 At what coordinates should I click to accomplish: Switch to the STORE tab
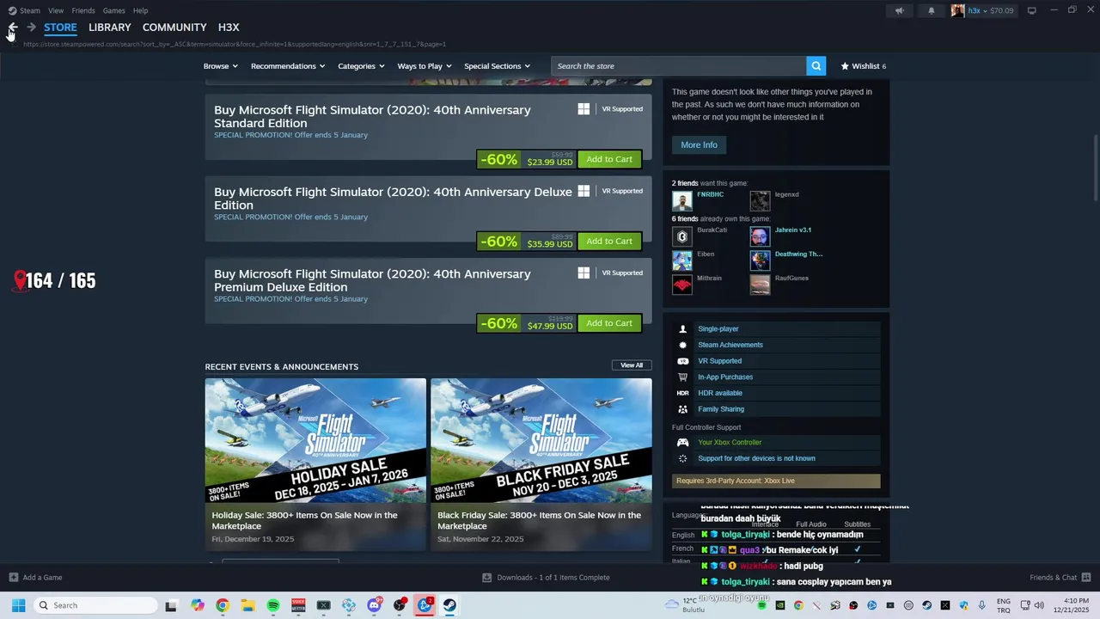tap(60, 28)
